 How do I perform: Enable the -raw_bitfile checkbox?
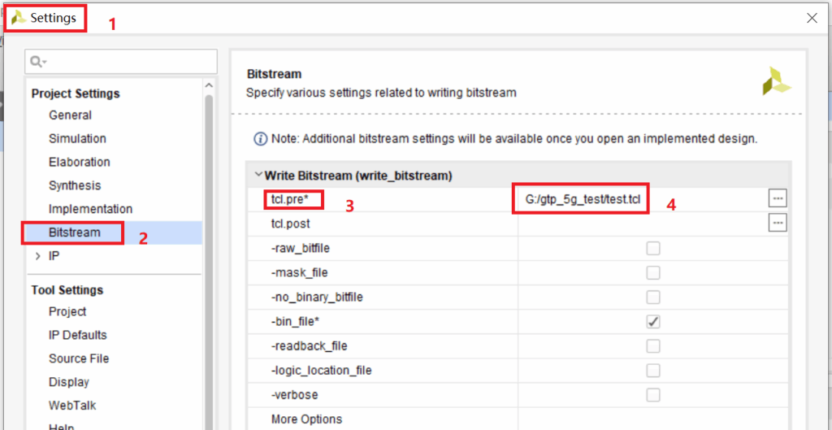point(652,248)
